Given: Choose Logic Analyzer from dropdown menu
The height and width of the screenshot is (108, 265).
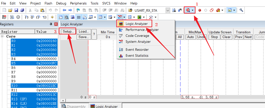Looking at the screenshot, I should coord(137,24).
